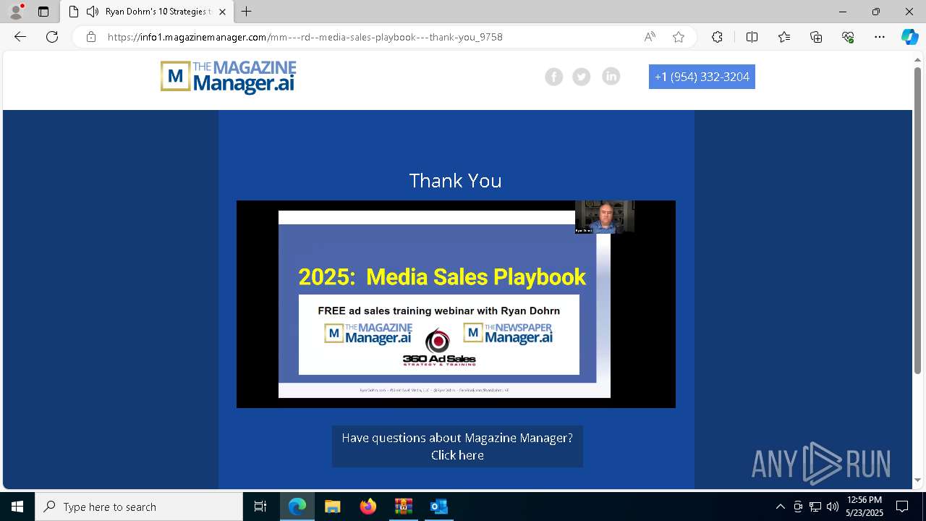Open Task View on taskbar
Screen dimensions: 926x521
click(x=260, y=507)
